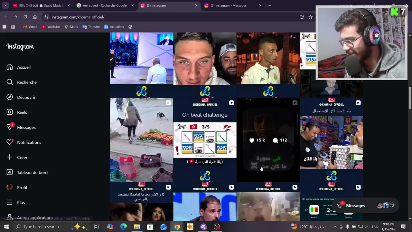
Task: Go back in Chrome history
Action: pos(6,17)
